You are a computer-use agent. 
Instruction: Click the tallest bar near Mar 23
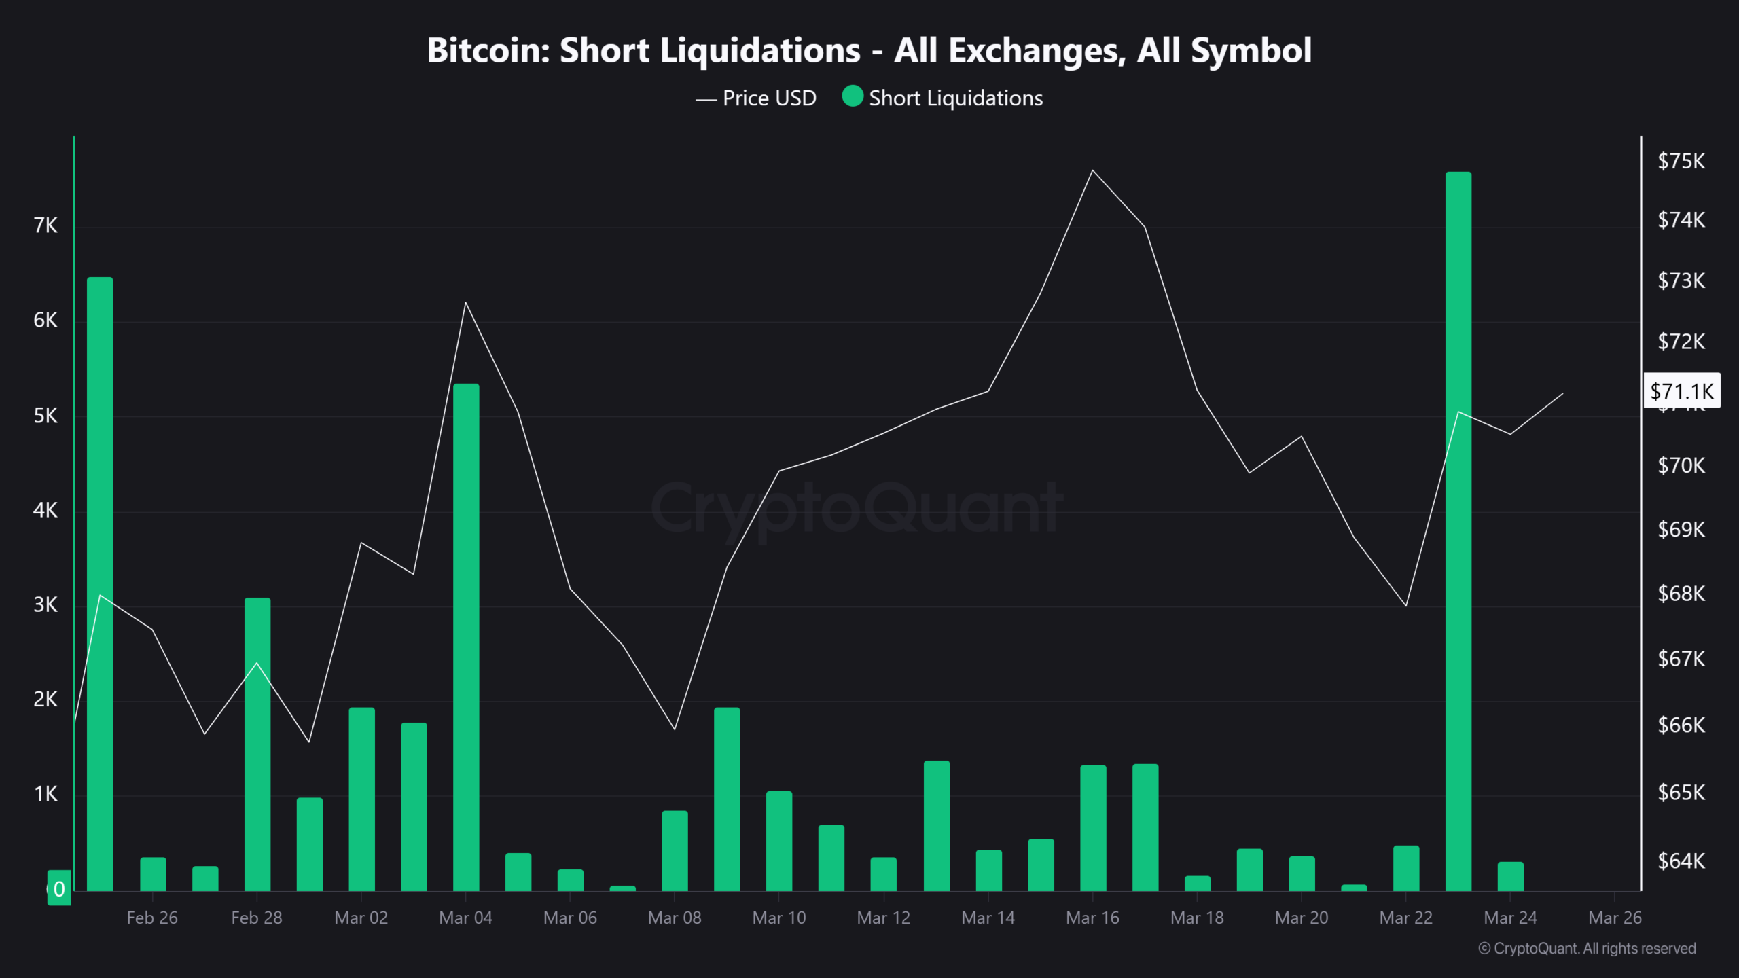[1458, 530]
